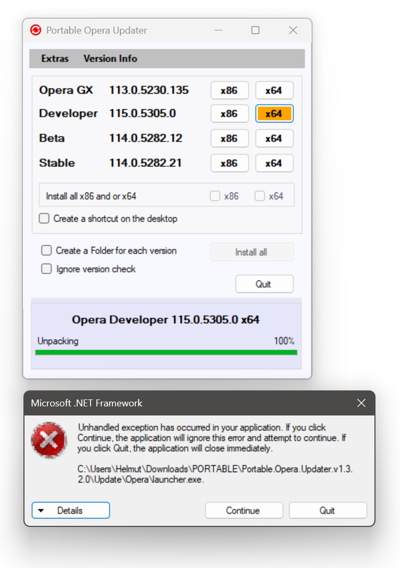Close the Microsoft .NET Framework dialog
The width and height of the screenshot is (400, 568).
[361, 403]
